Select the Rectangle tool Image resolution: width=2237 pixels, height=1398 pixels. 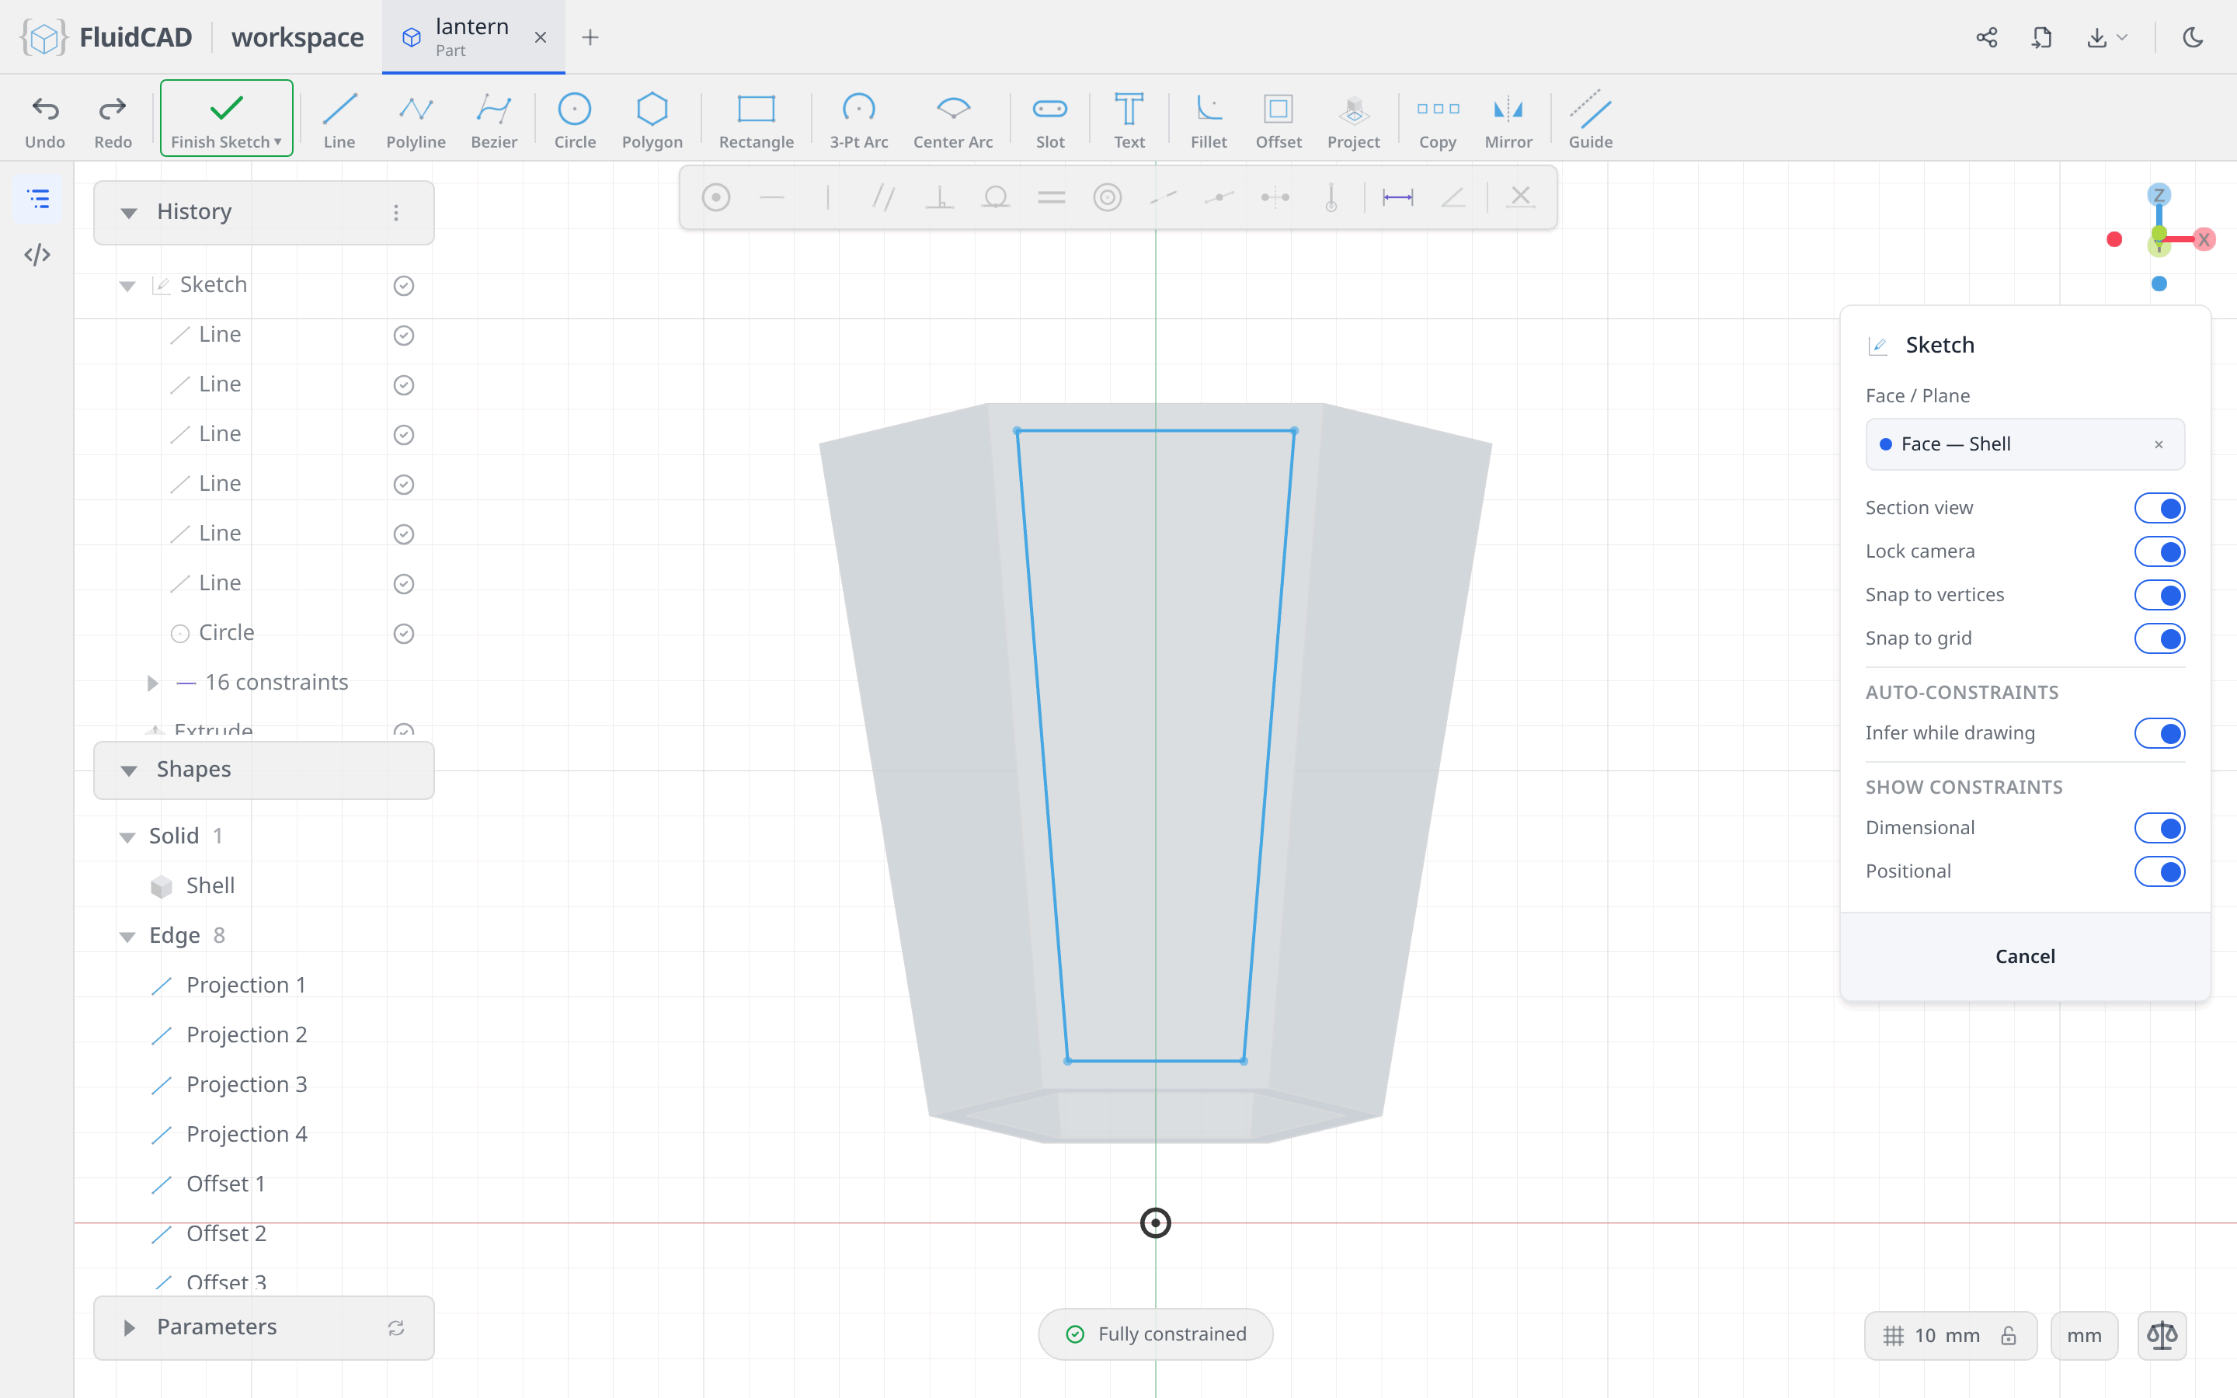[x=756, y=120]
